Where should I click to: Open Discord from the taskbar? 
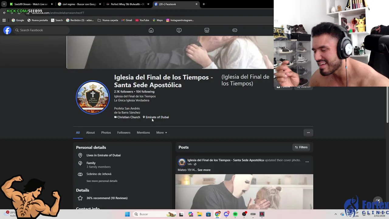(x=226, y=214)
